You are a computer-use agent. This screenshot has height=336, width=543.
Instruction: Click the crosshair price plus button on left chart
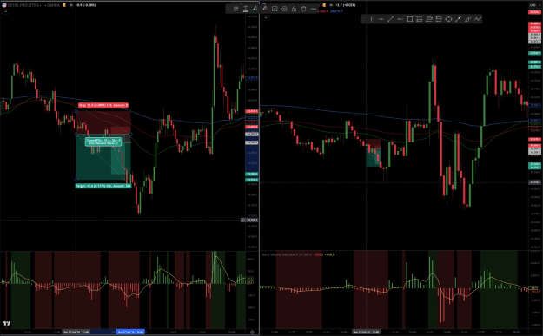242,220
